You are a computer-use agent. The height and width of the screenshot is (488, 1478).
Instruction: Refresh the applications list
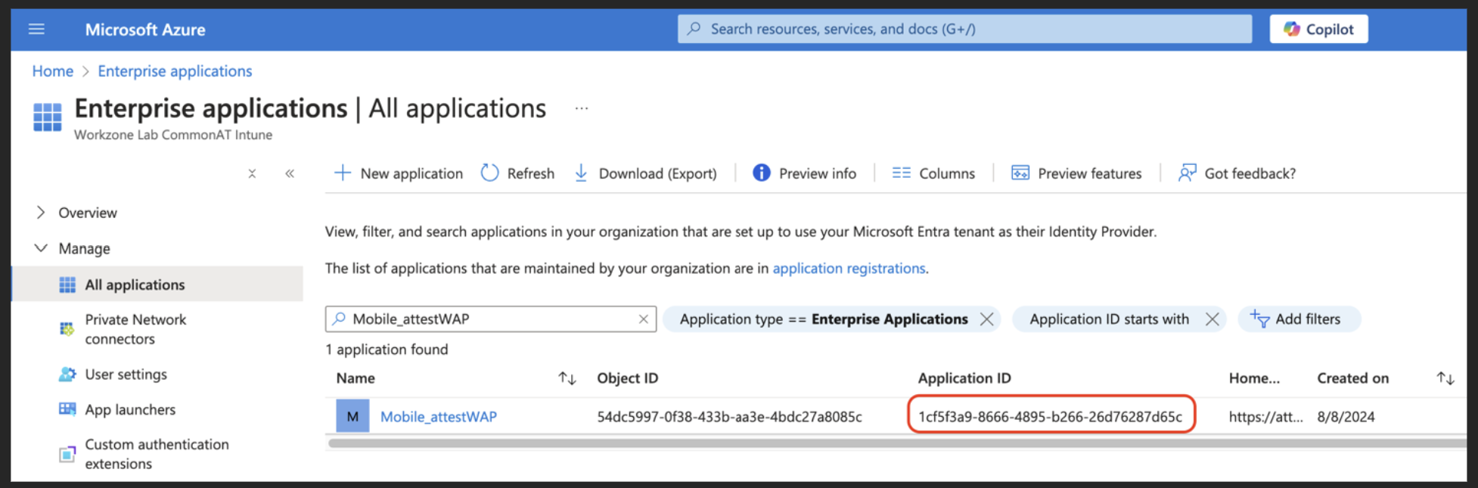518,173
